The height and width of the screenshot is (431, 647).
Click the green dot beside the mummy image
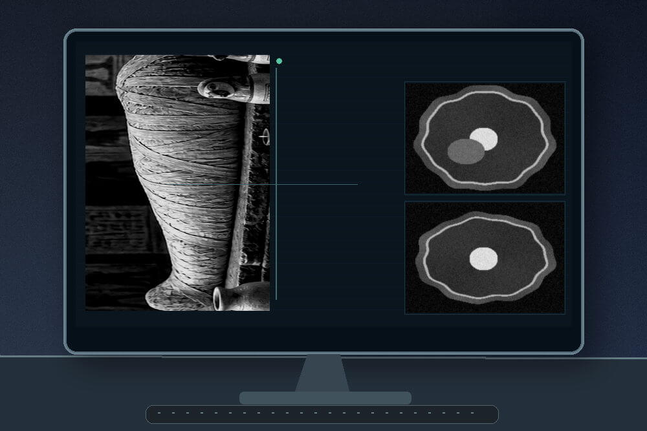(x=279, y=61)
